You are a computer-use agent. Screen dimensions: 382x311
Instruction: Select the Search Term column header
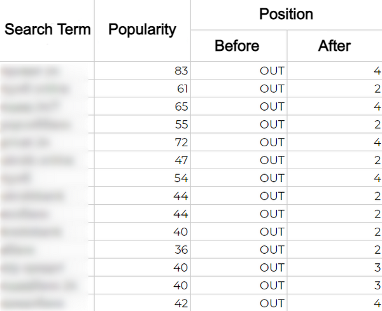47,29
